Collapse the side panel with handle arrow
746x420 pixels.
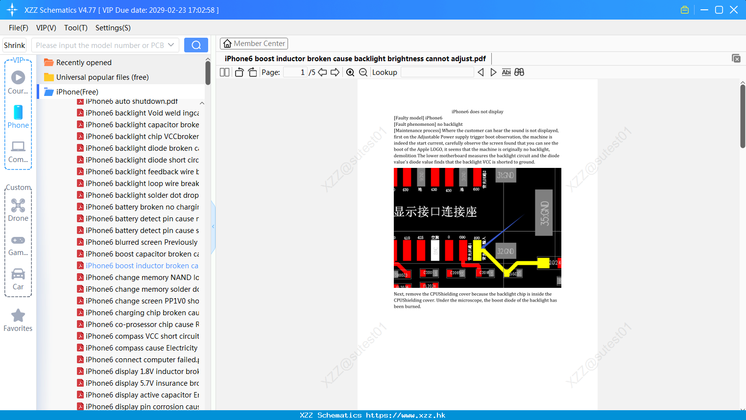[213, 227]
